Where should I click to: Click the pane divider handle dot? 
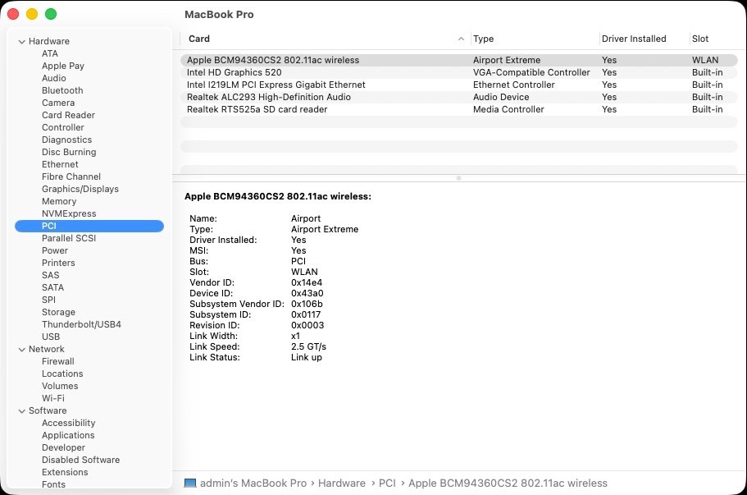tap(458, 178)
